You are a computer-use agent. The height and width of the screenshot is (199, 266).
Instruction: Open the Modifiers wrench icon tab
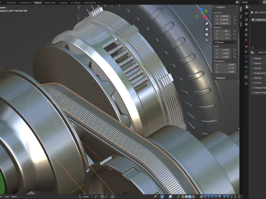(x=246, y=52)
